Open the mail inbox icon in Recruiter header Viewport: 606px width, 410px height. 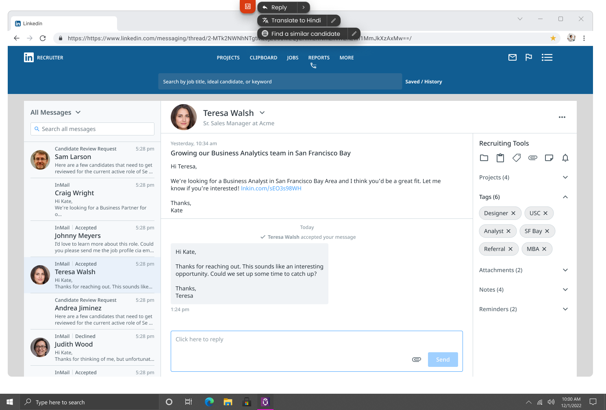(x=513, y=57)
